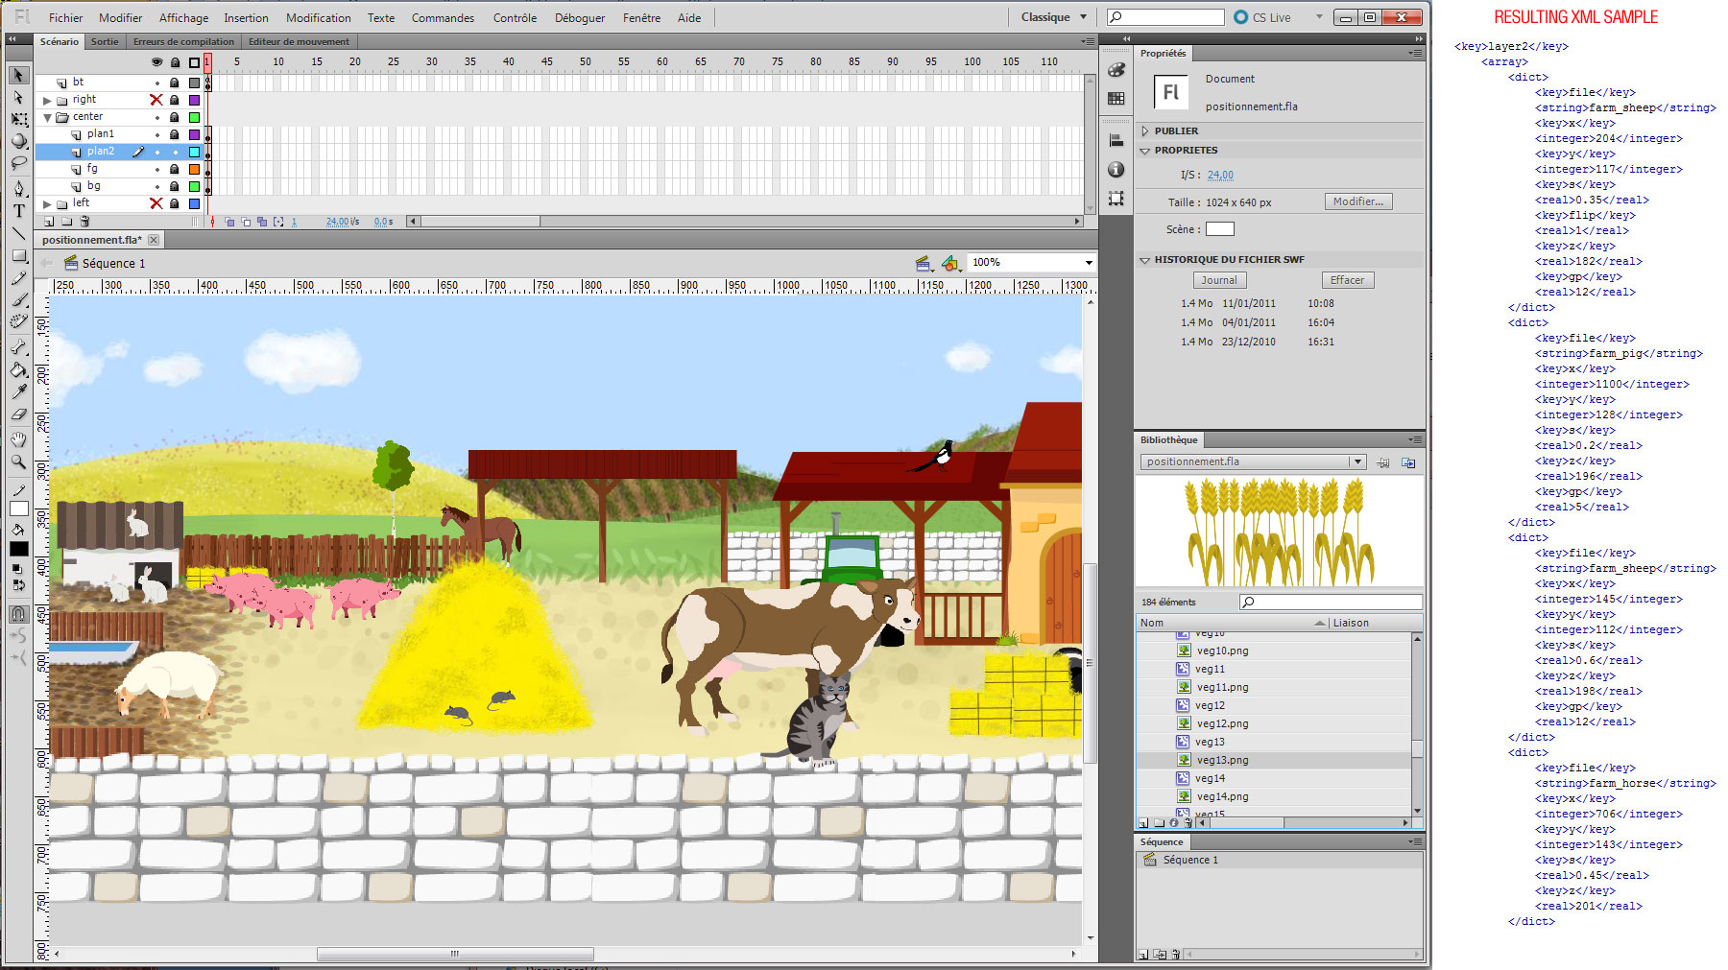Select the Text tool in the toolbox

point(18,211)
